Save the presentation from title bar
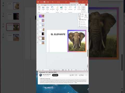 tap(48, 2)
